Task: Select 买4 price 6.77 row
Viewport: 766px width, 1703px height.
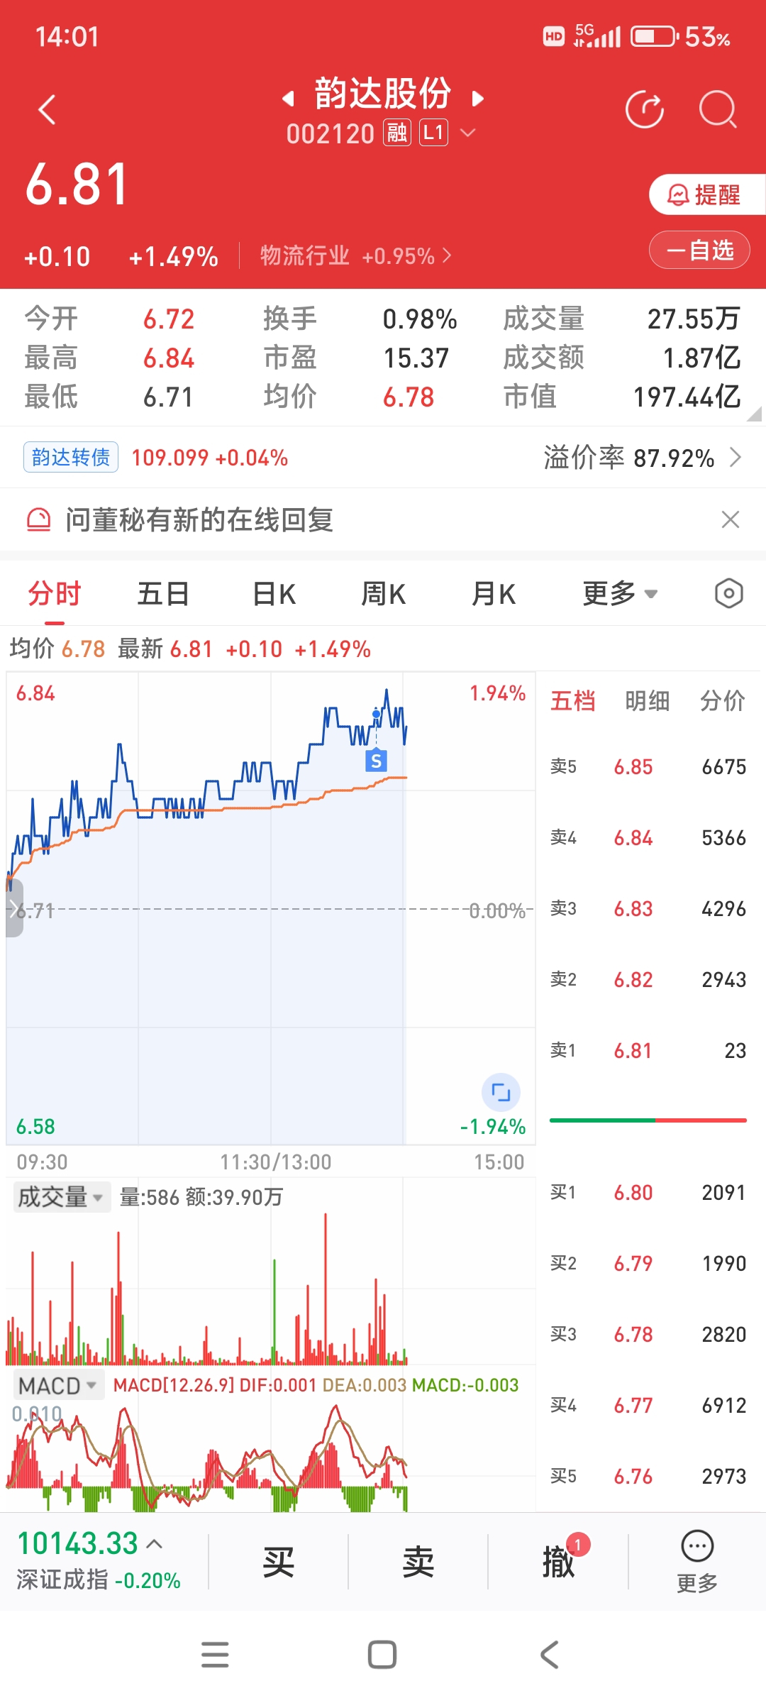Action: pos(648,1405)
